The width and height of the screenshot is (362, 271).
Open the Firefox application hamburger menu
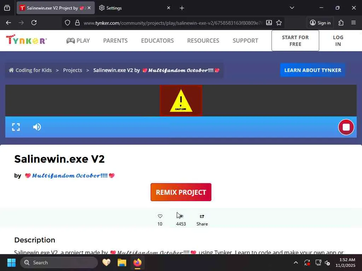click(354, 23)
